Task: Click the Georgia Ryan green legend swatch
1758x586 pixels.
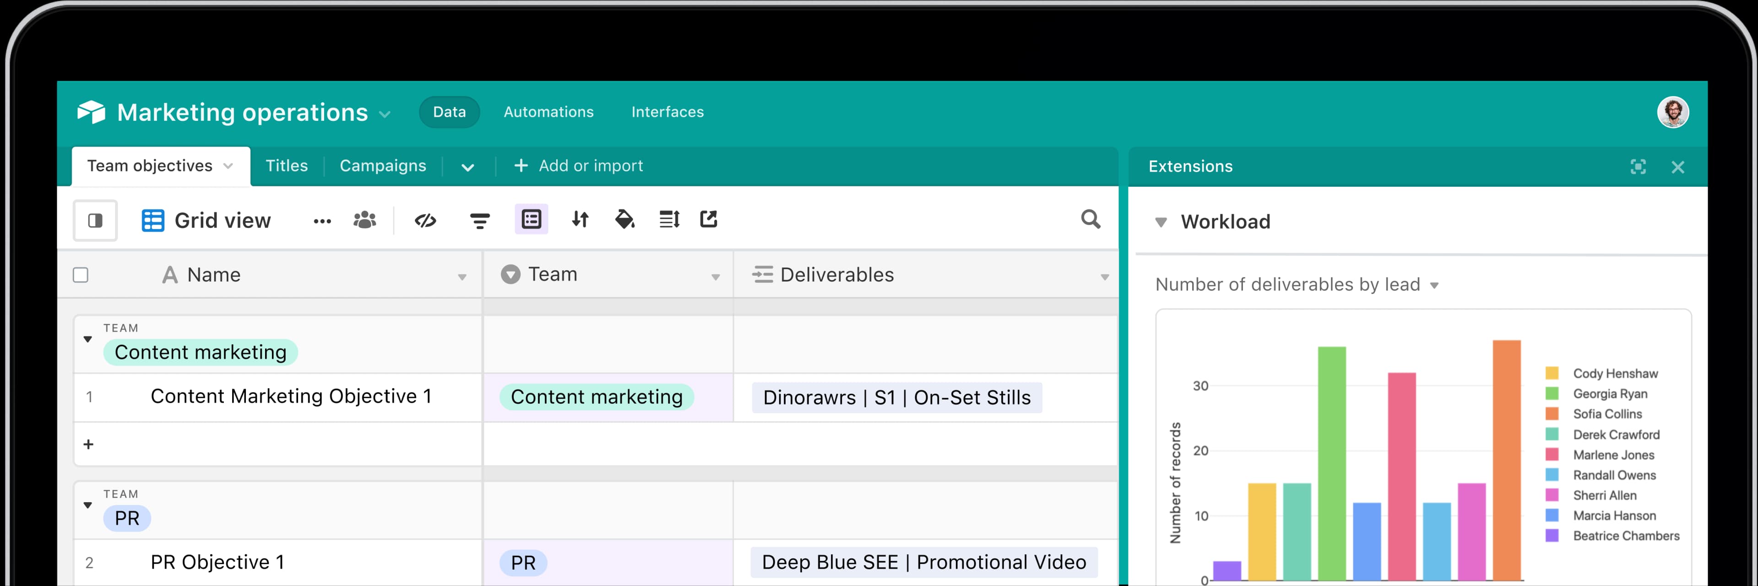Action: [1552, 394]
